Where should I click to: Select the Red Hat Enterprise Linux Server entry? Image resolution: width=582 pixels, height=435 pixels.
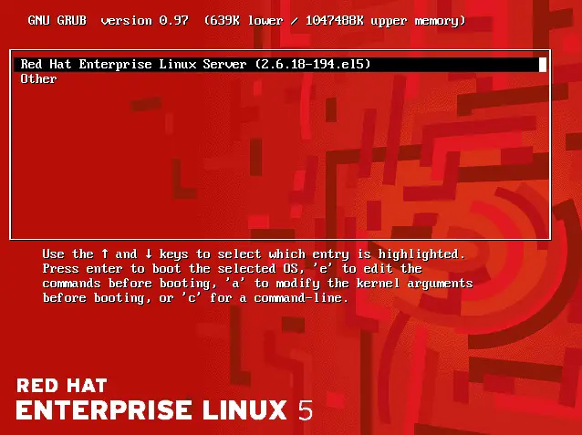[280, 64]
